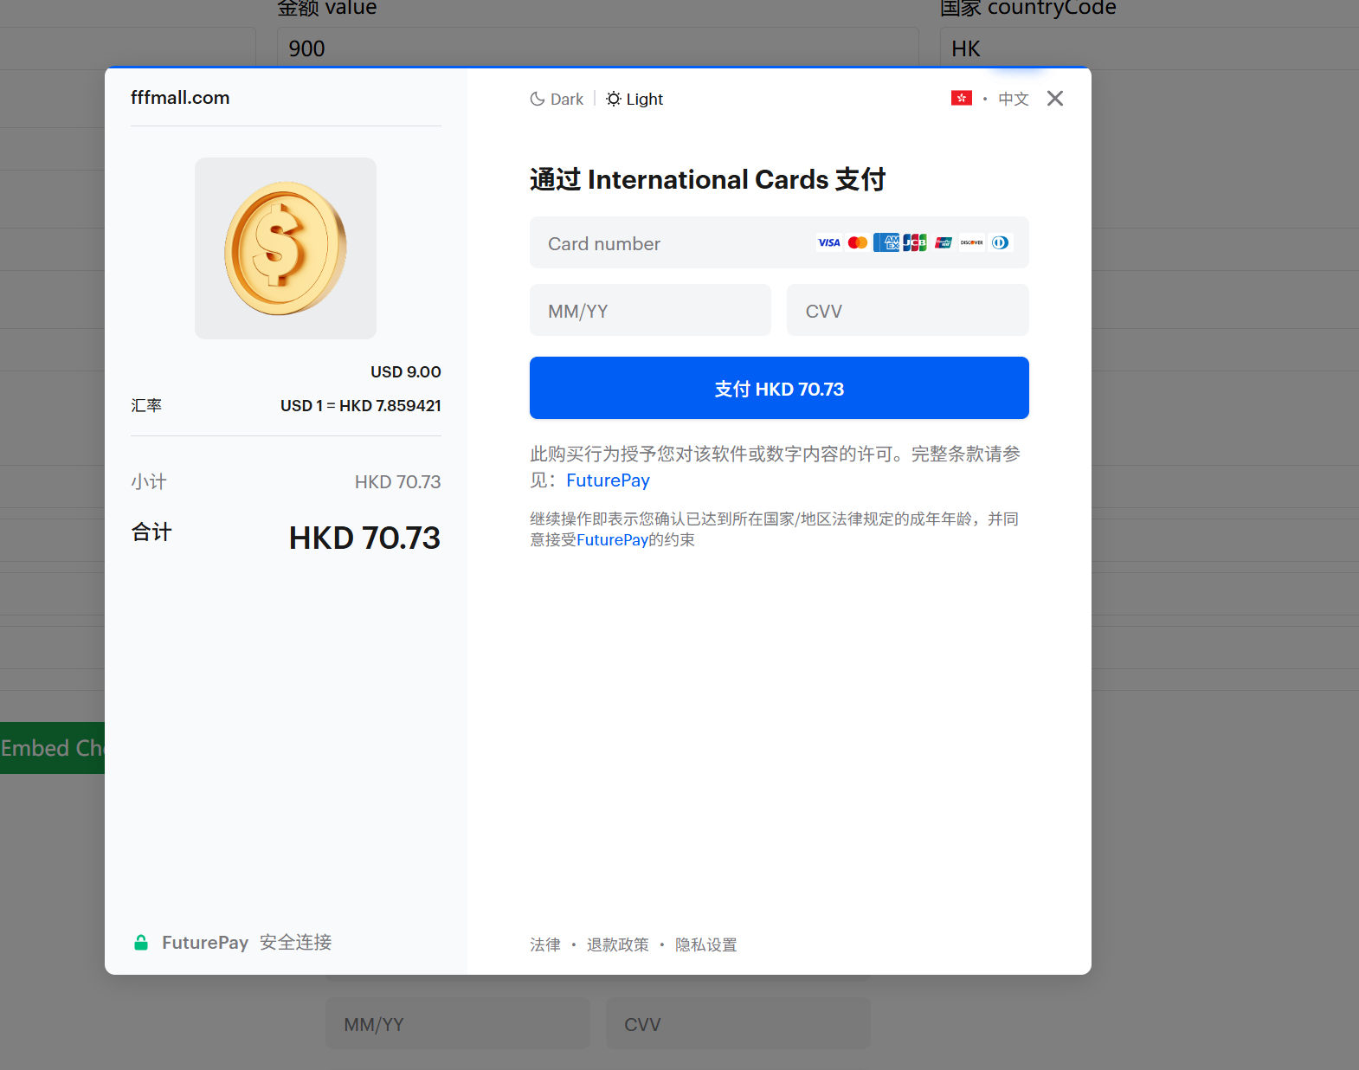Open the 退款政策 refund policy link

617,944
